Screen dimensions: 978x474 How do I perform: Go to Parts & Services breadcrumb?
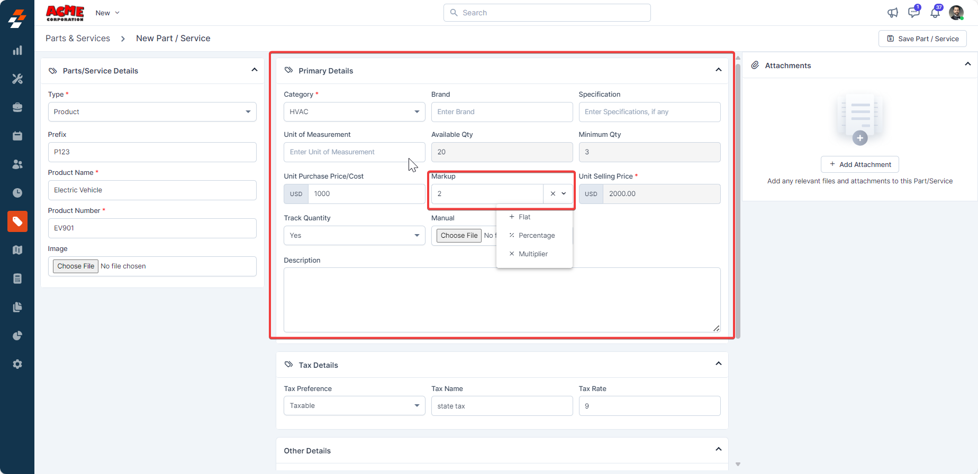pyautogui.click(x=78, y=39)
